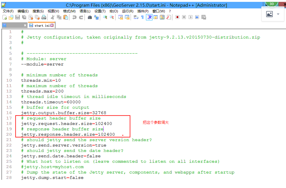This screenshot has width=286, height=188.
Task: Open the 设置(T) menu
Action: tap(100, 11)
